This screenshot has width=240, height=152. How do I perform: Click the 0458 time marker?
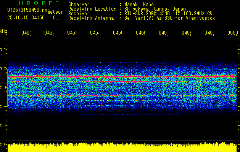point(187,33)
